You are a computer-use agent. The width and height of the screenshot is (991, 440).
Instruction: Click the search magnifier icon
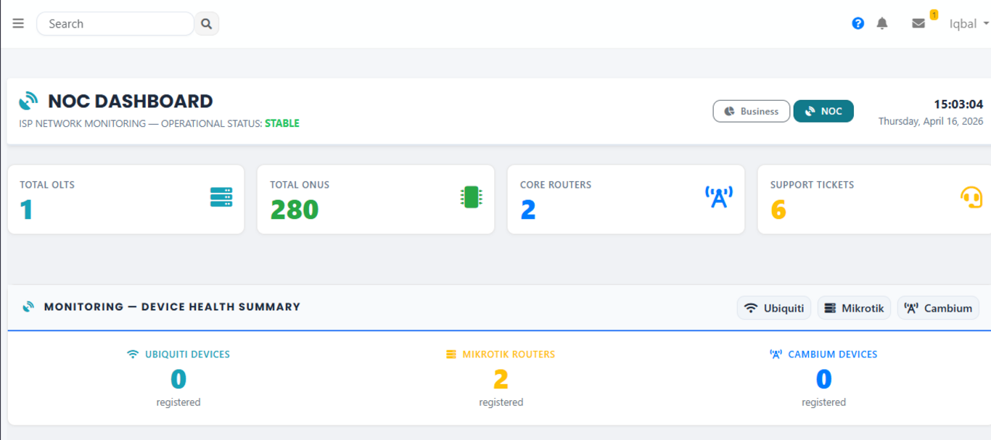pos(207,23)
